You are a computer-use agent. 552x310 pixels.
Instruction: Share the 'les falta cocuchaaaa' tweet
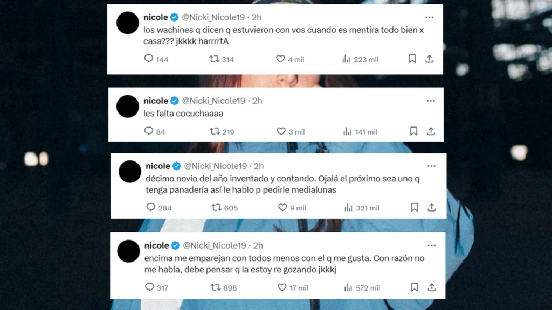coord(431,131)
